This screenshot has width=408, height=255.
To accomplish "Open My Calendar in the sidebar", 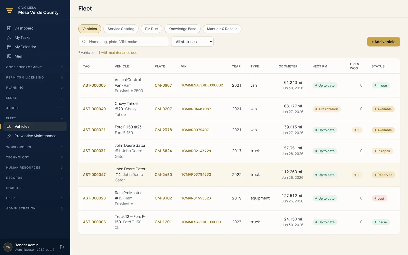I will (x=35, y=47).
